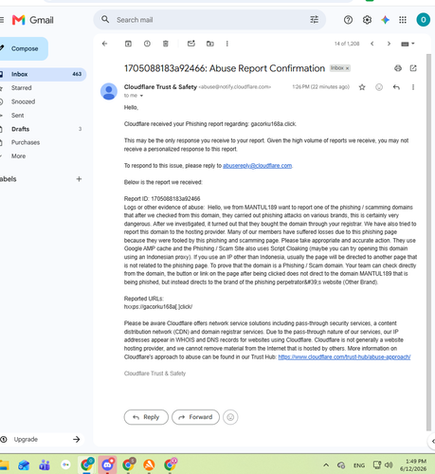
Task: Open Gmail settings gear
Action: [x=367, y=20]
